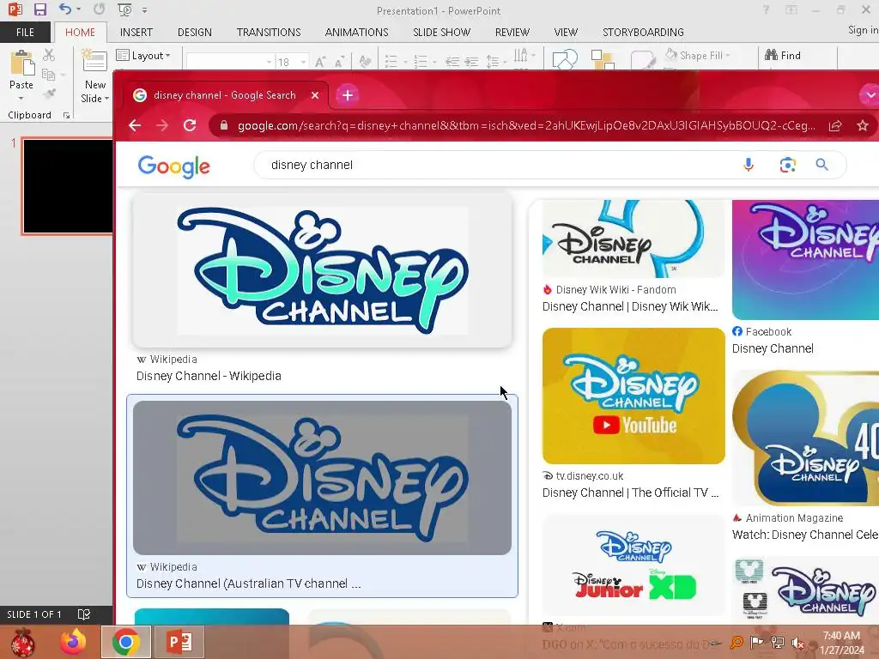This screenshot has width=879, height=659.
Task: Click the Quick Styles icon
Action: pyautogui.click(x=642, y=59)
